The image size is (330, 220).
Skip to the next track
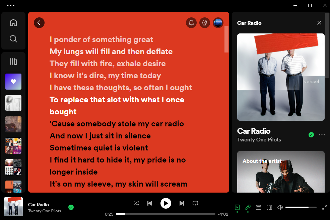(x=182, y=203)
